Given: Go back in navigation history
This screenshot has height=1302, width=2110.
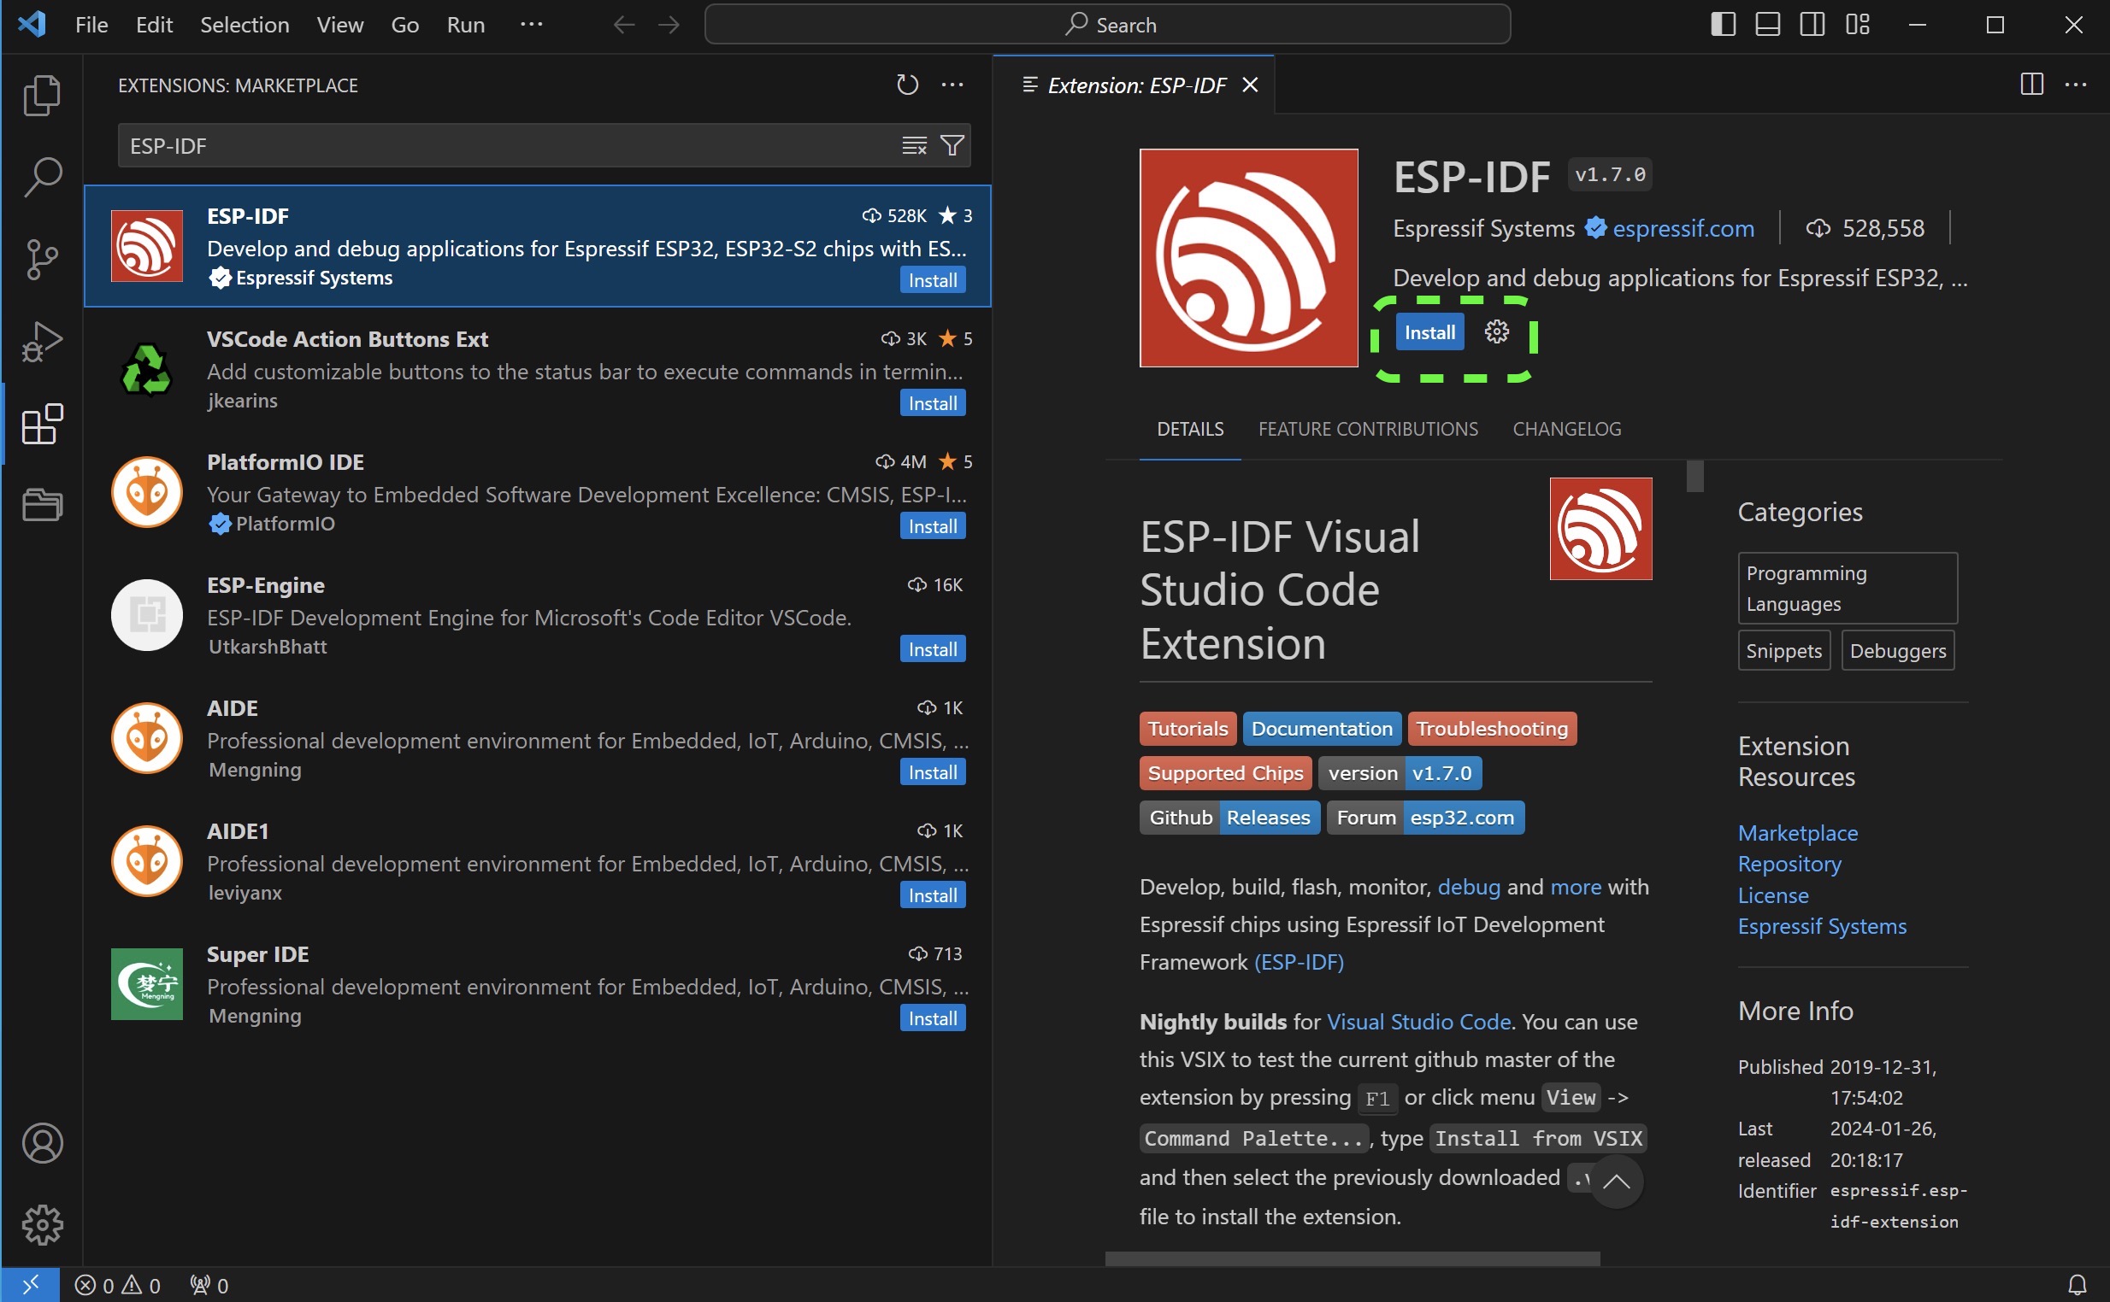Looking at the screenshot, I should [624, 25].
